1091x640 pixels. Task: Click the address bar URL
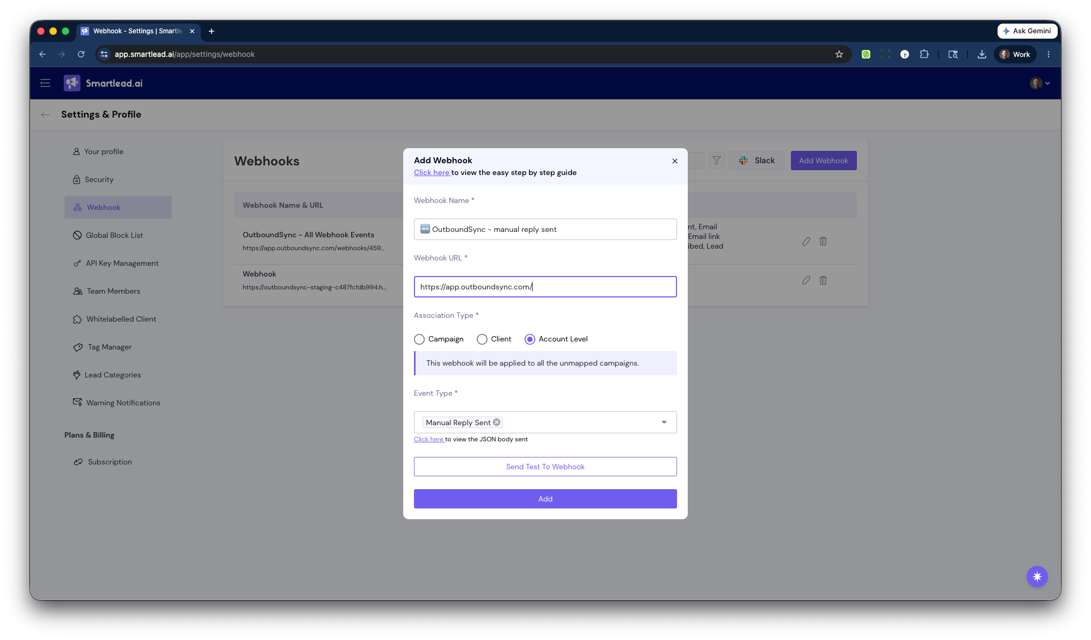pos(185,54)
